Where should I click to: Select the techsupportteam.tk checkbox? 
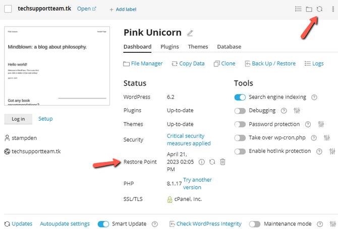(8, 9)
